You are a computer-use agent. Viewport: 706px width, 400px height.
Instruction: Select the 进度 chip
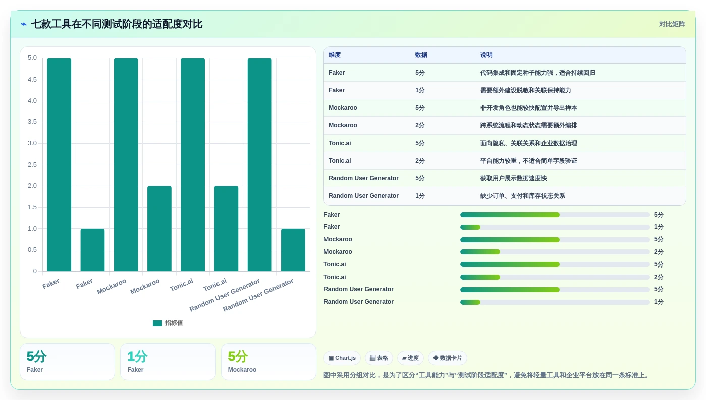[x=410, y=358]
